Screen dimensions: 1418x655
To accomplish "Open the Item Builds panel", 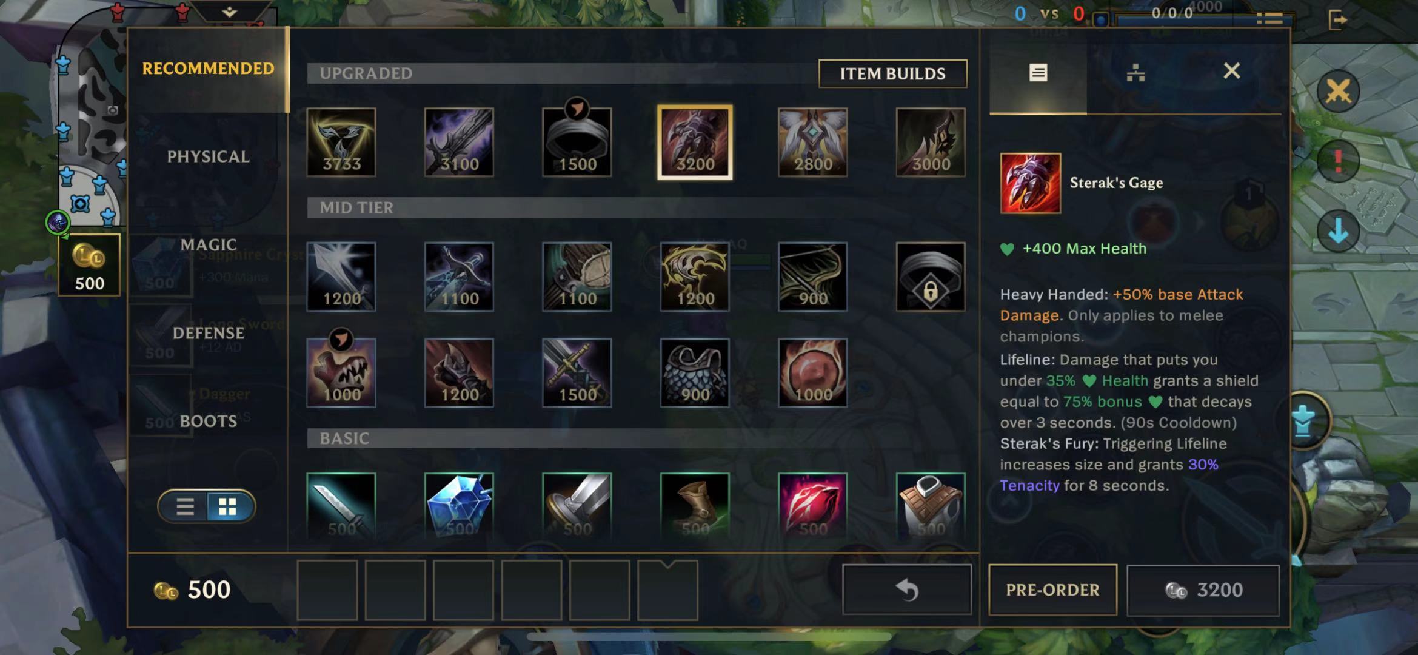I will tap(892, 73).
